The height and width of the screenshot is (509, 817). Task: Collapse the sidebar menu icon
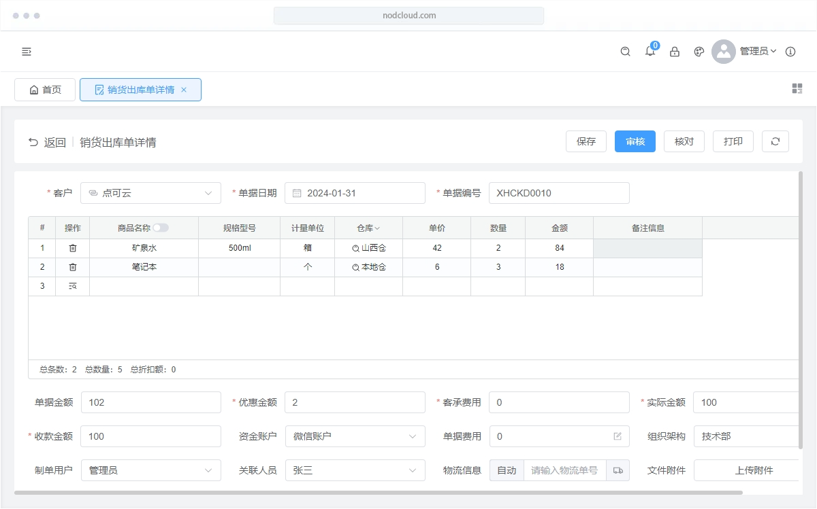tap(27, 52)
